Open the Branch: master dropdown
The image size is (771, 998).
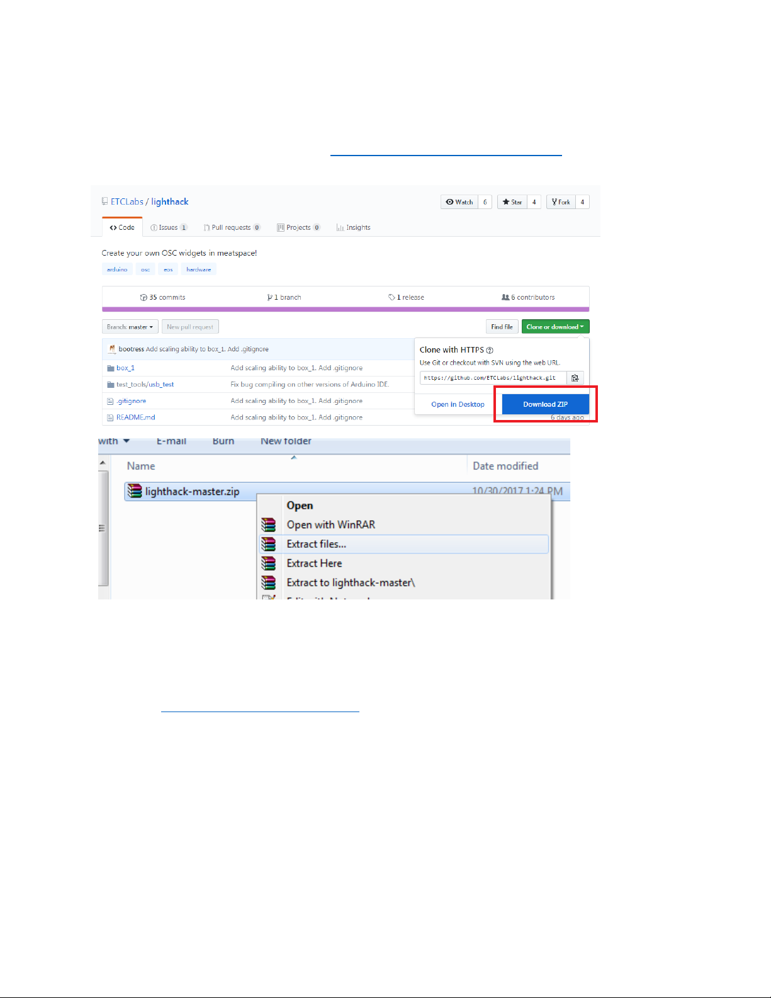coord(130,327)
